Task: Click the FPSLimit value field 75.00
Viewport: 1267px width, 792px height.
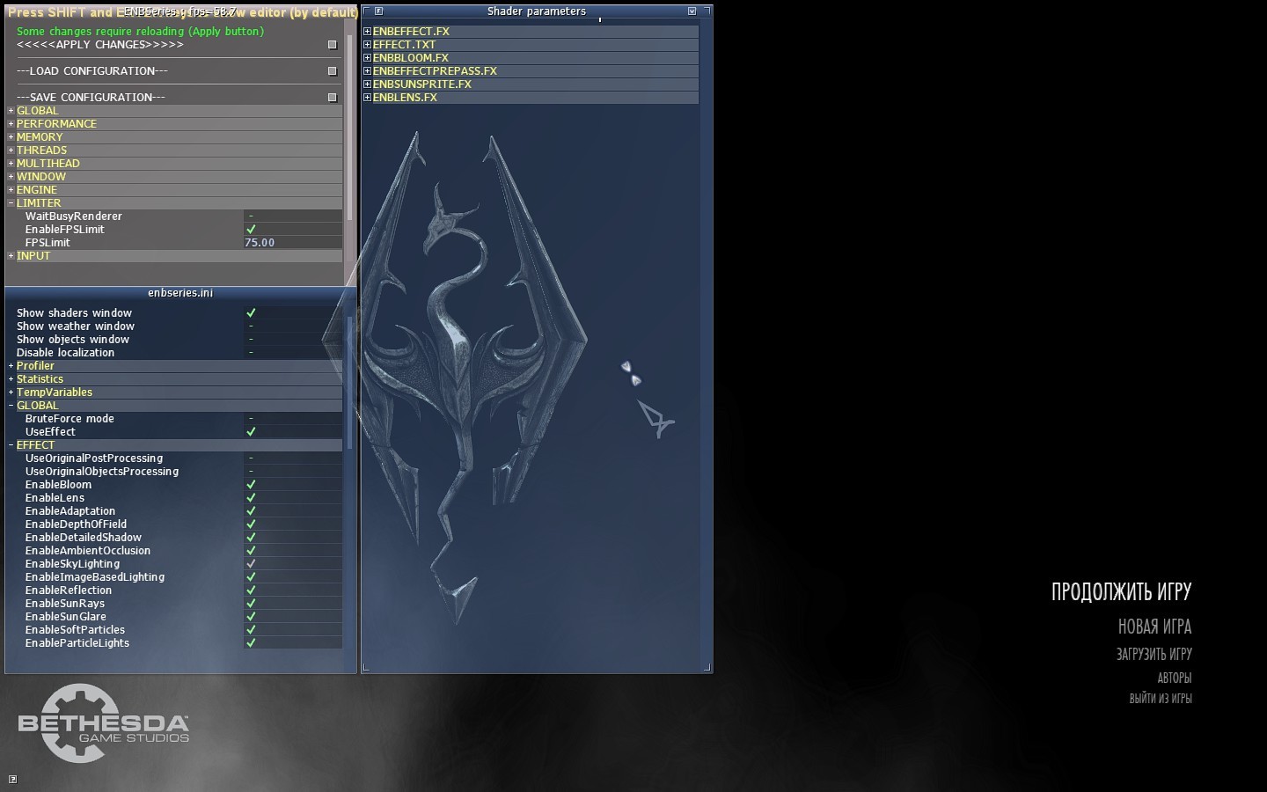Action: click(x=293, y=243)
